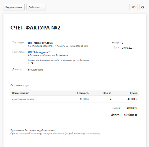Screen dimensions: 149x147
Task: Open the Действия dropdown menu
Action: pos(36,7)
